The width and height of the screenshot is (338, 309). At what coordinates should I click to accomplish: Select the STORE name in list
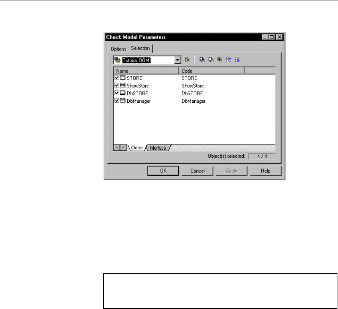tap(134, 78)
